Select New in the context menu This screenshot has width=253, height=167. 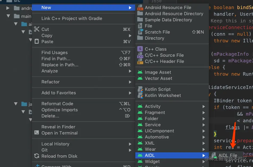tap(83, 8)
